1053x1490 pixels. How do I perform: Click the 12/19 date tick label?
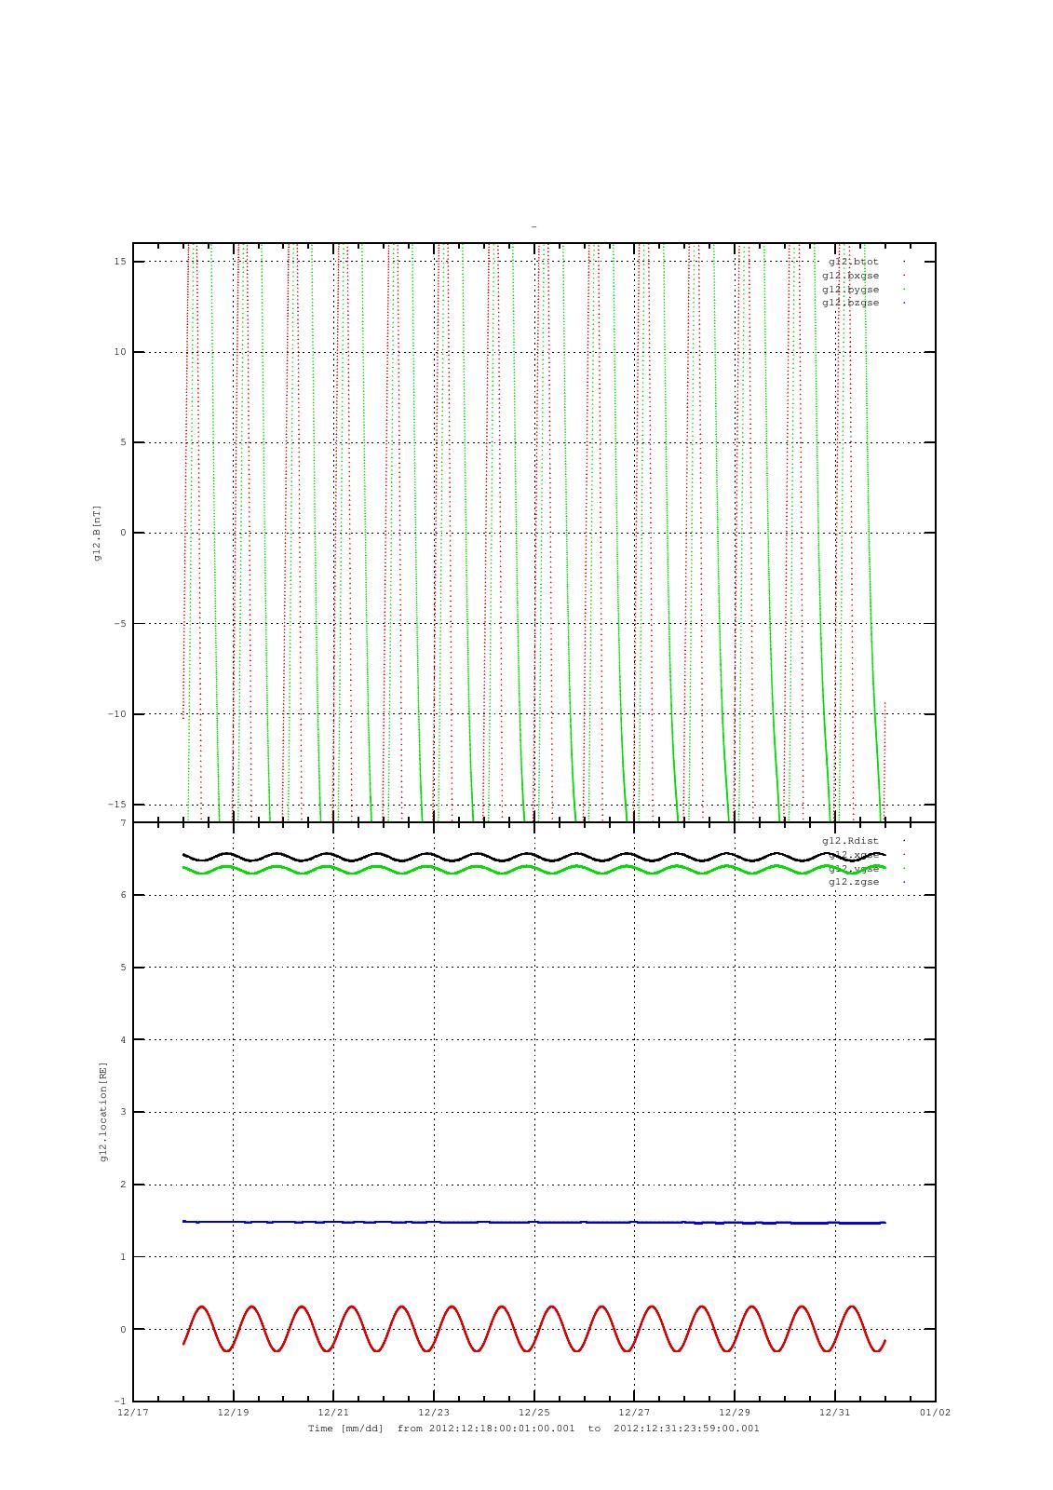click(233, 1413)
